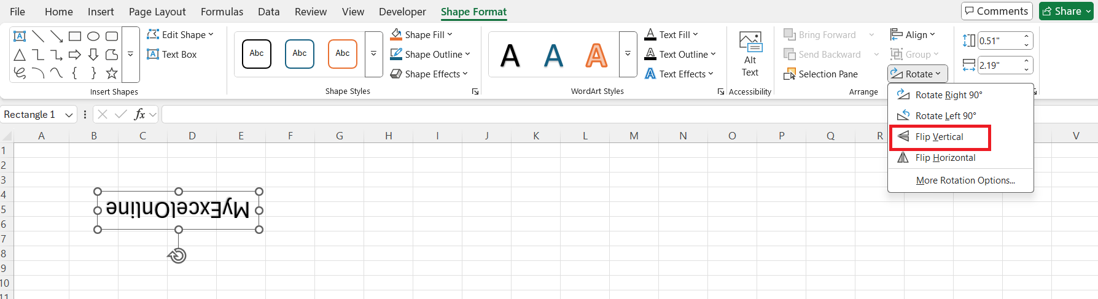
Task: Switch to the Page Layout tab
Action: 157,12
